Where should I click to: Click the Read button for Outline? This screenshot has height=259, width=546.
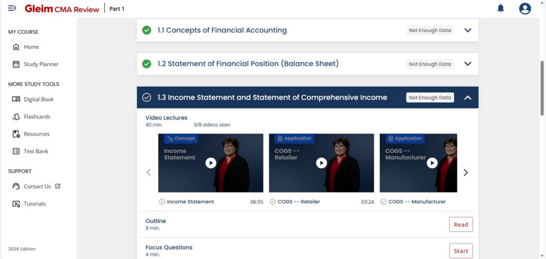pos(461,224)
